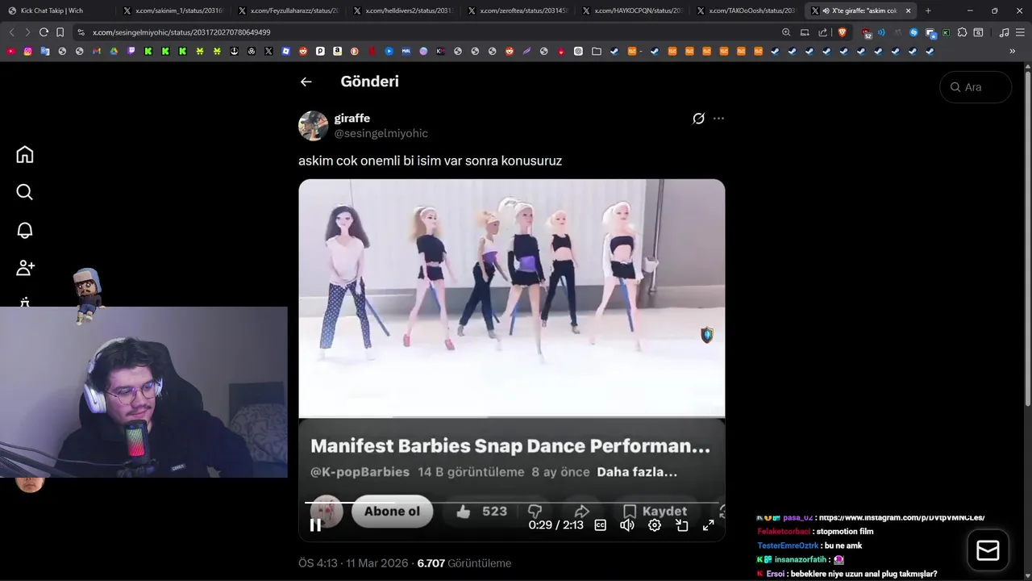1032x581 pixels.
Task: Open the green K extension icon
Action: (946, 32)
